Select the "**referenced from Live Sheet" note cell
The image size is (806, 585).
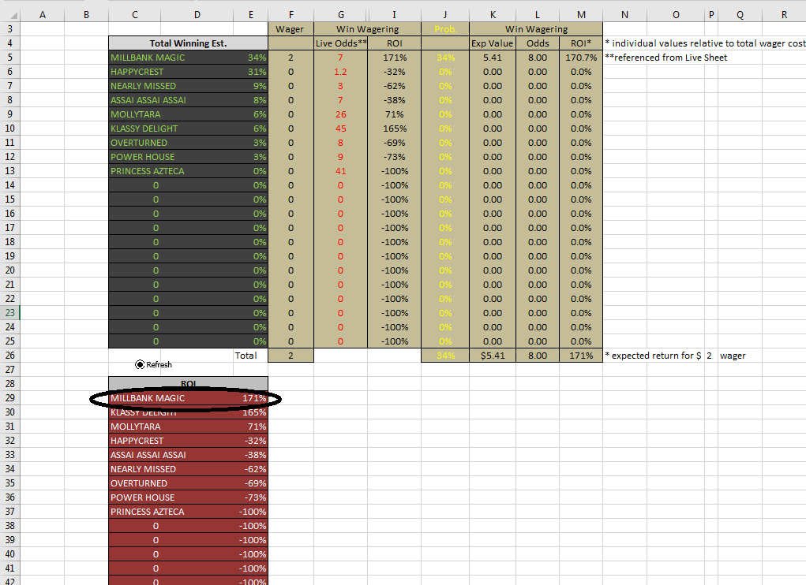[665, 58]
